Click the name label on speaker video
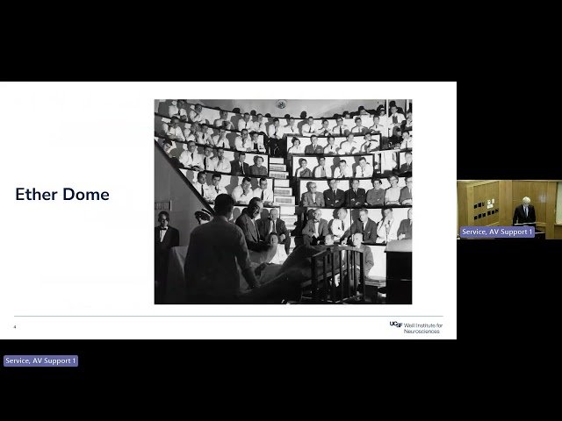Image resolution: width=562 pixels, height=421 pixels. coord(496,232)
